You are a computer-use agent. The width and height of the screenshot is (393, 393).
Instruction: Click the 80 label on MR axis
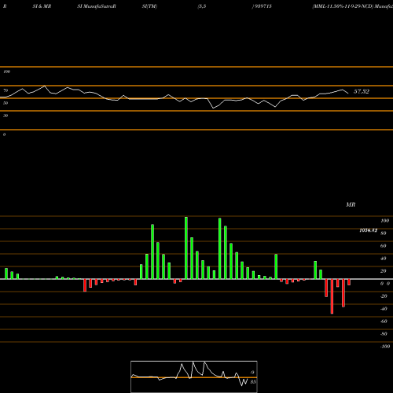384,233
